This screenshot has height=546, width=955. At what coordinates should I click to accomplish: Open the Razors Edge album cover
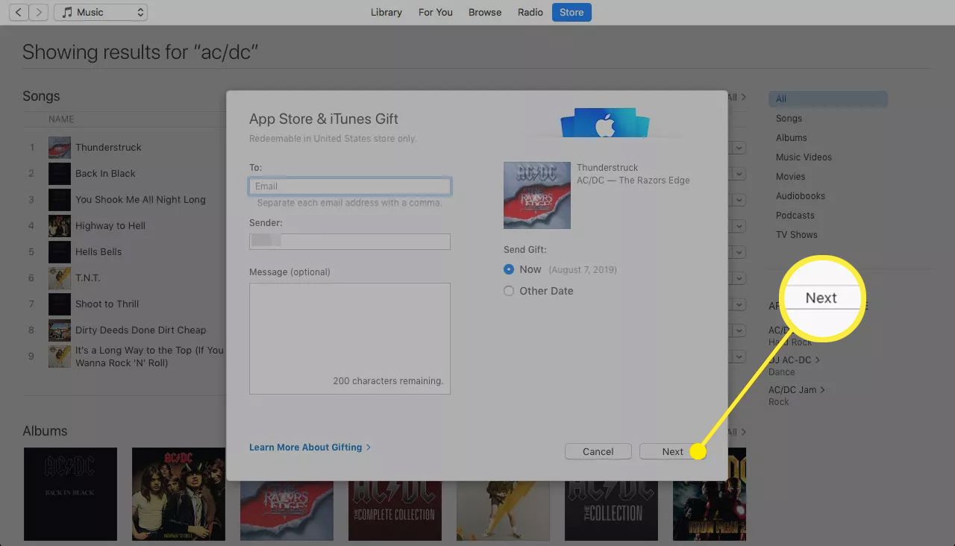(x=286, y=511)
